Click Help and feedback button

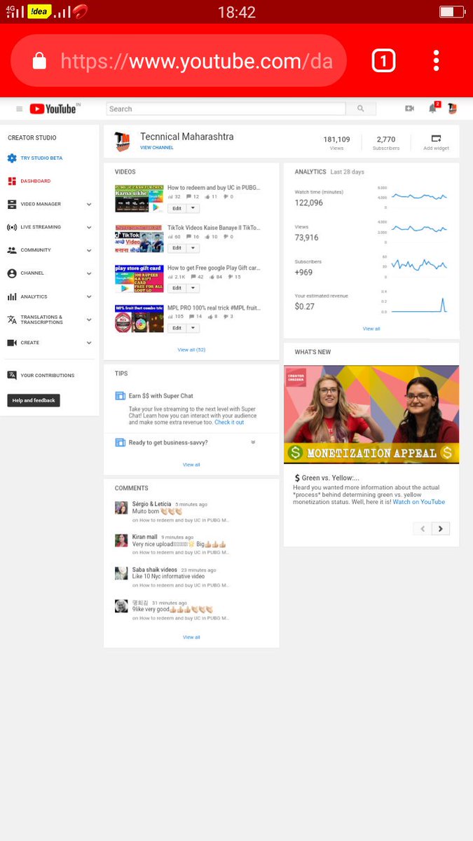34,401
